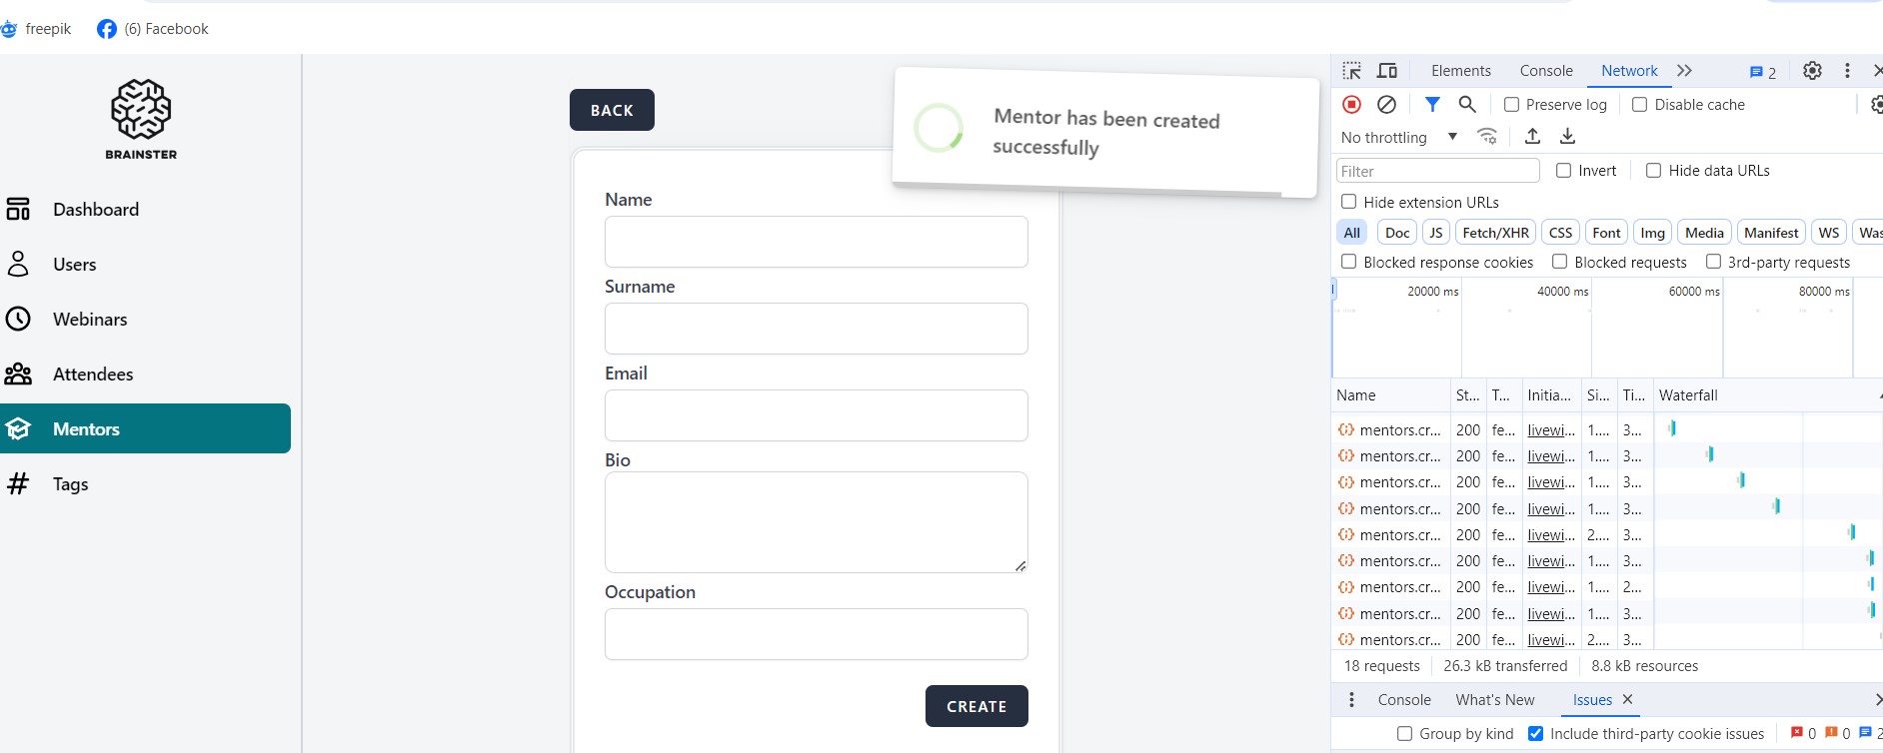Image resolution: width=1883 pixels, height=753 pixels.
Task: Click the BACK button
Action: 612,110
